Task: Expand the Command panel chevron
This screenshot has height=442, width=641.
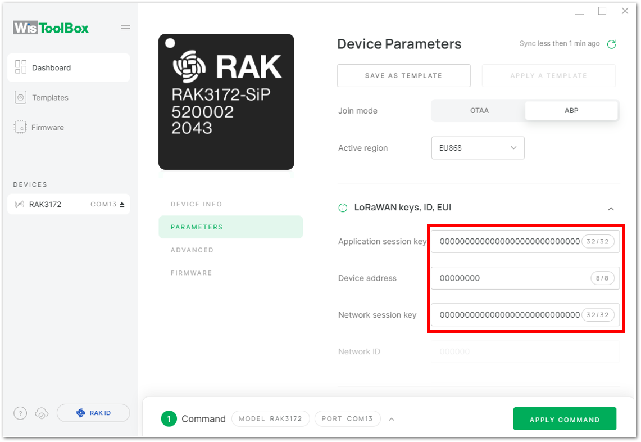Action: 392,419
